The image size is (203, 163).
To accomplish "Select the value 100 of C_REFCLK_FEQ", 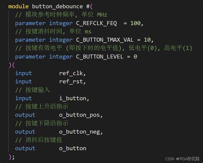I will (x=135, y=23).
